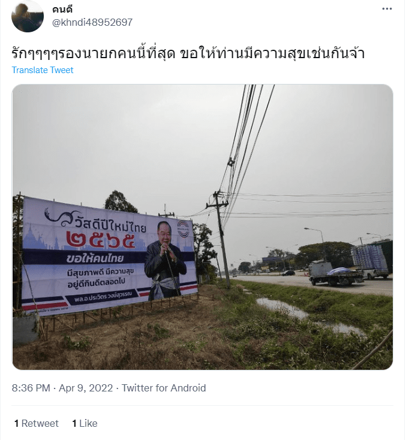The image size is (406, 440).
Task: Click the circular party logo on billboard
Action: (x=184, y=228)
